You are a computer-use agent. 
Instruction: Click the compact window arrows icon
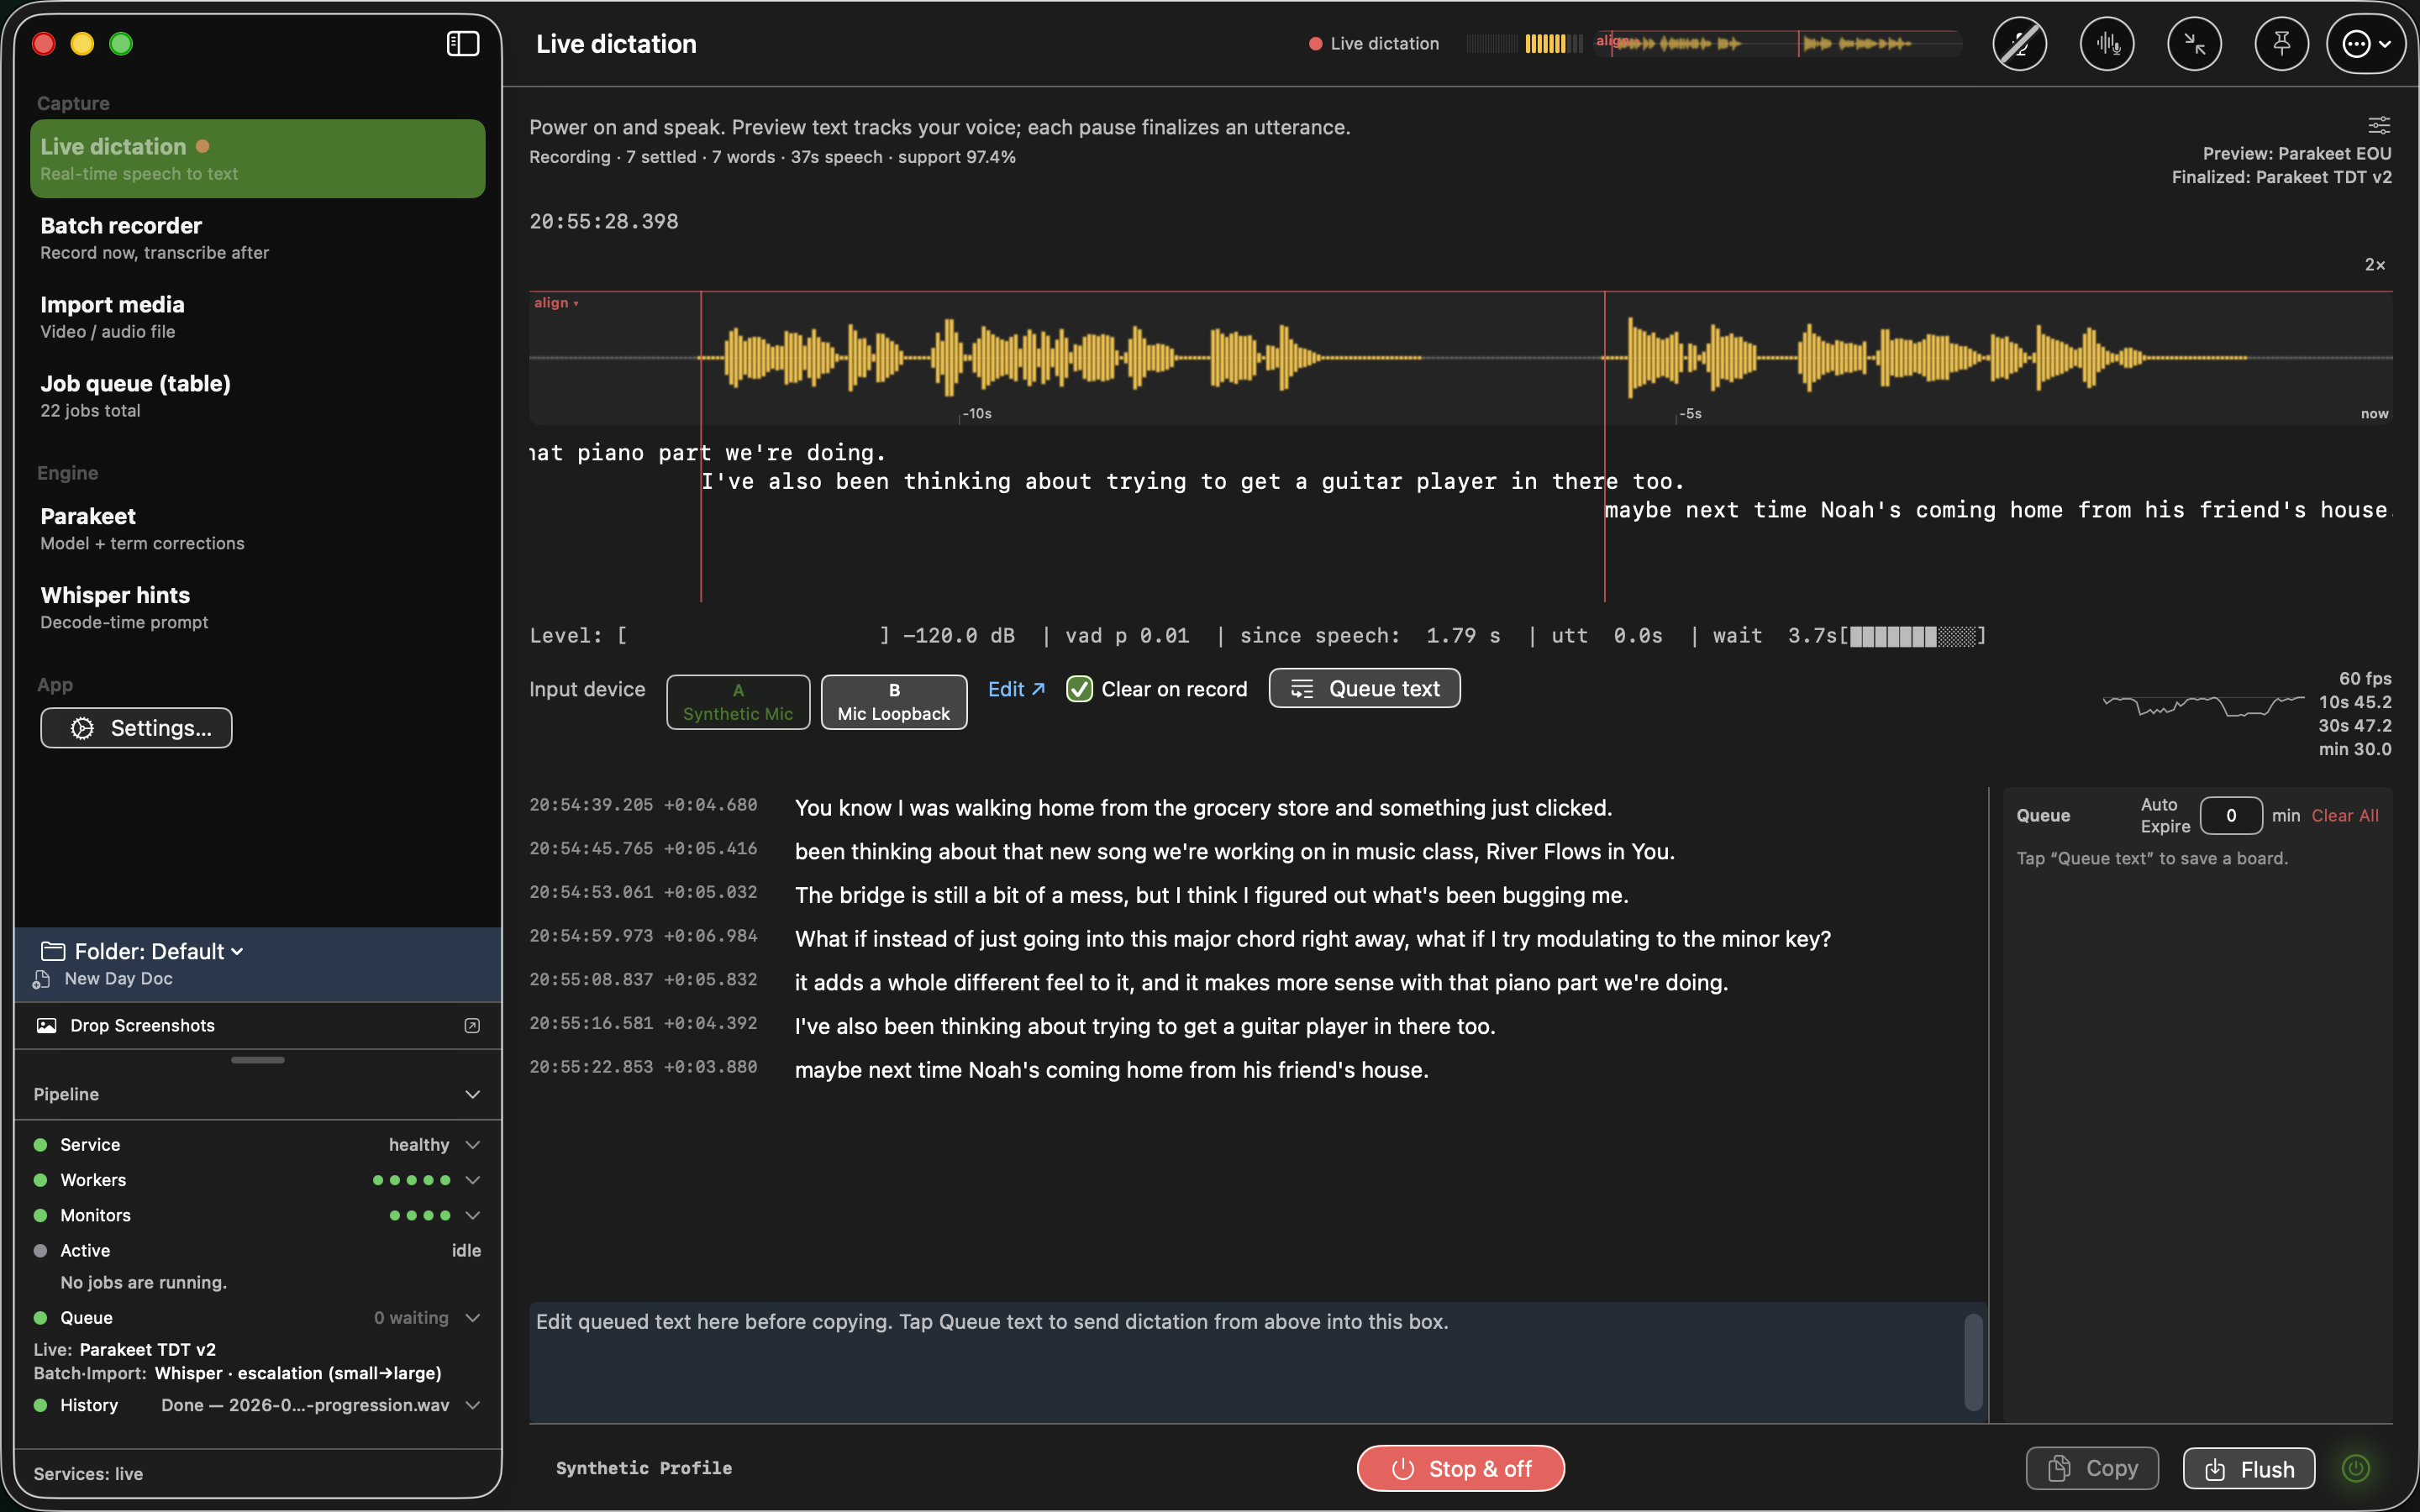tap(2194, 43)
